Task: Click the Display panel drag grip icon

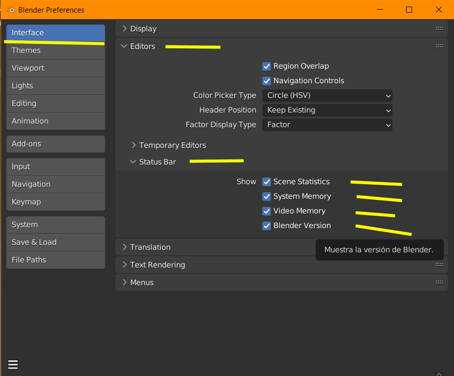Action: (x=439, y=29)
